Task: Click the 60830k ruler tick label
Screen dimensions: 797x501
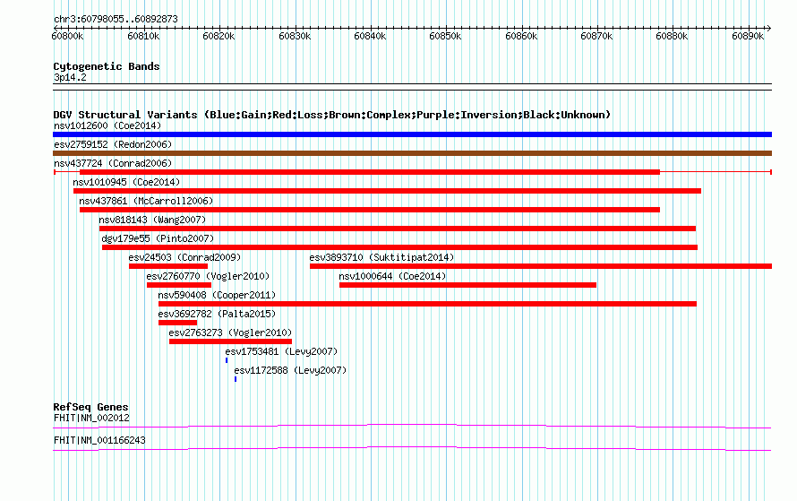Action: (295, 37)
